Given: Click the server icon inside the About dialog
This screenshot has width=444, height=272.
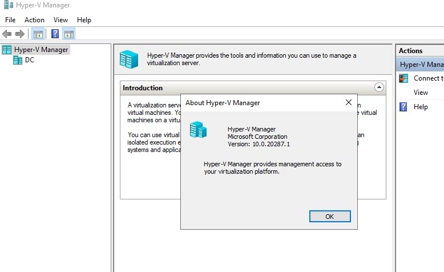Looking at the screenshot, I should tap(198, 130).
